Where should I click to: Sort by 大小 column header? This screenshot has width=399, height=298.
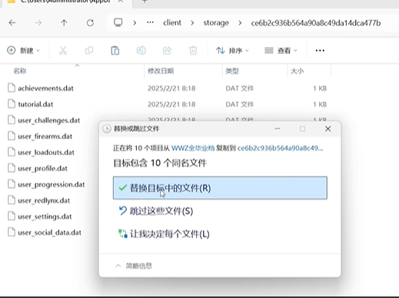click(298, 71)
